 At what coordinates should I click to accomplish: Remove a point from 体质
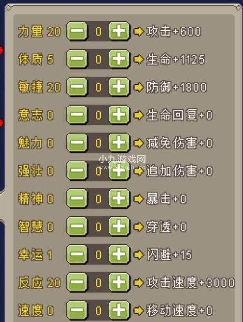(x=77, y=59)
